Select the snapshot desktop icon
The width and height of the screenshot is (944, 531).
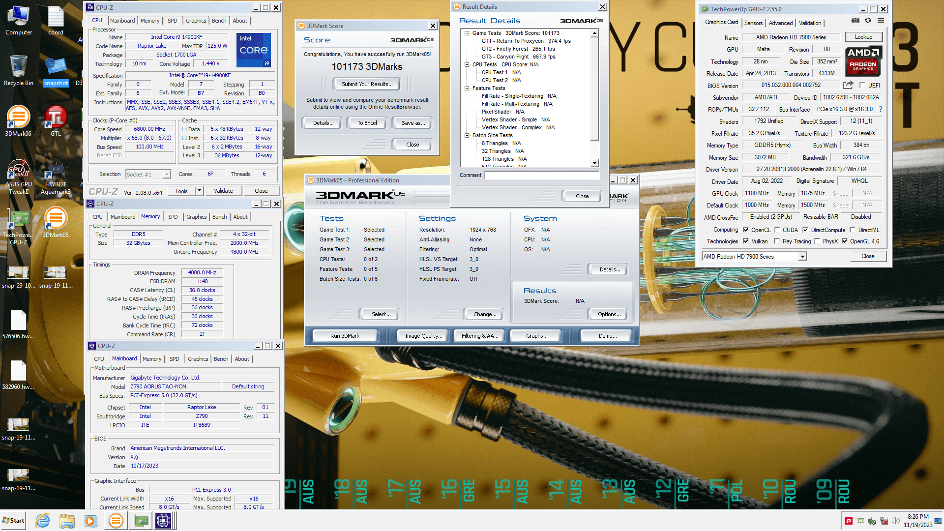(56, 71)
